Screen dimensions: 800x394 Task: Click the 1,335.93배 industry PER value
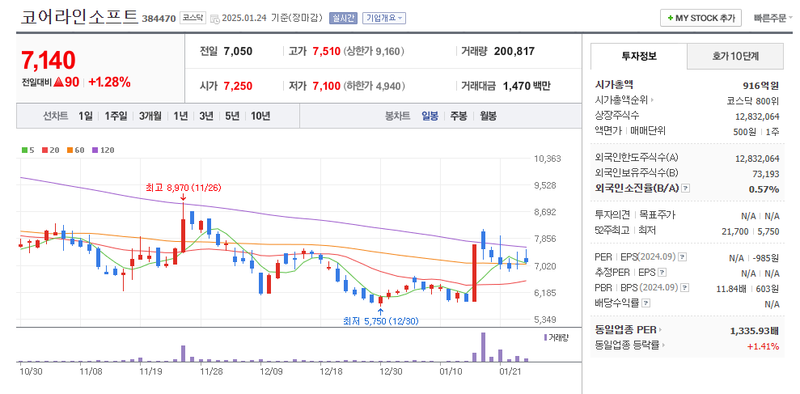(755, 330)
